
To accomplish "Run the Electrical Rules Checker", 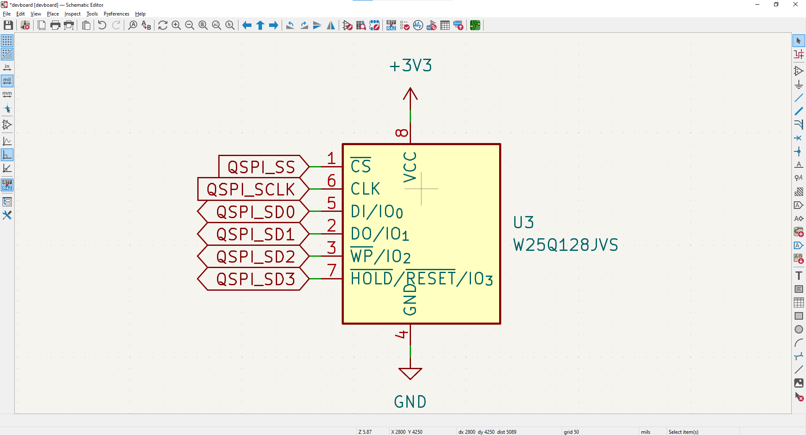I will point(405,26).
